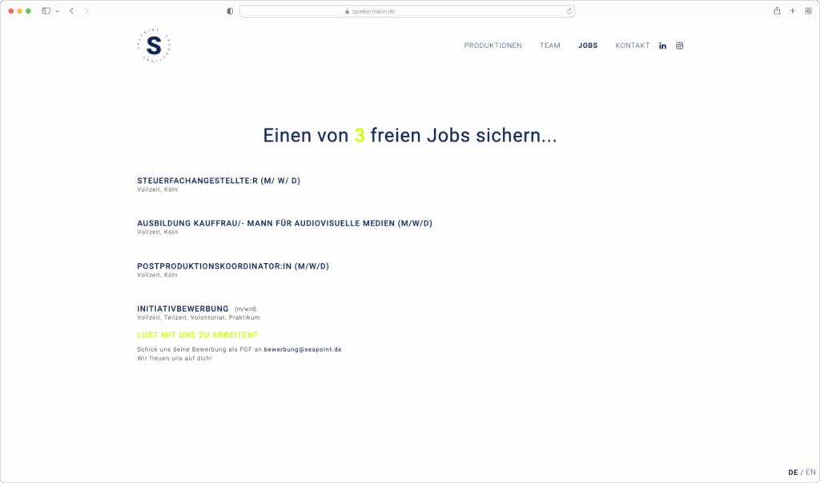Navigate back using the back arrow
820x483 pixels.
69,11
